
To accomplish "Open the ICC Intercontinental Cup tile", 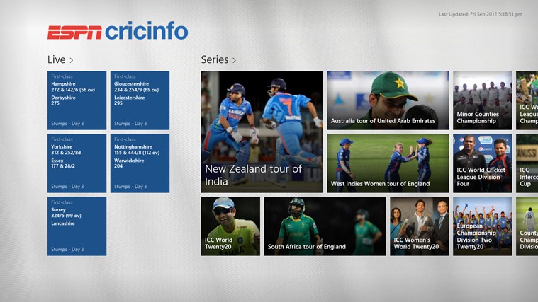I will click(x=527, y=163).
